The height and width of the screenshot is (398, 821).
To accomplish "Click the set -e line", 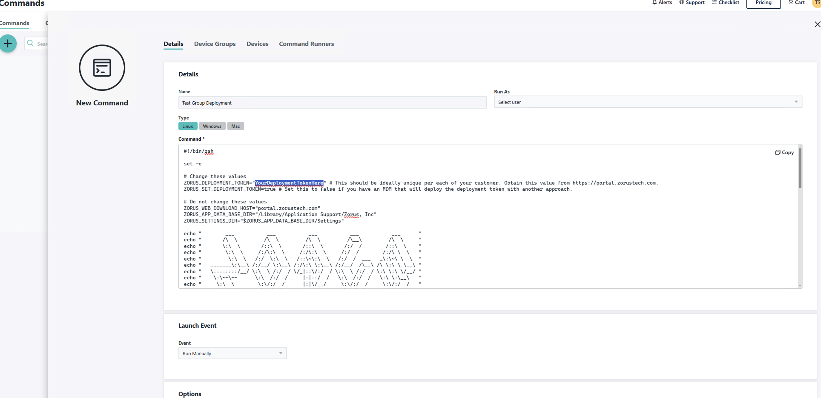I will 193,164.
